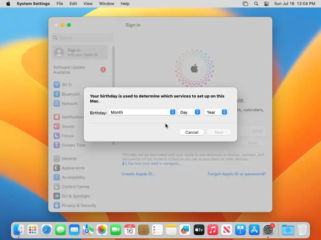
Task: Select Accessibility in the sidebar
Action: point(80,177)
